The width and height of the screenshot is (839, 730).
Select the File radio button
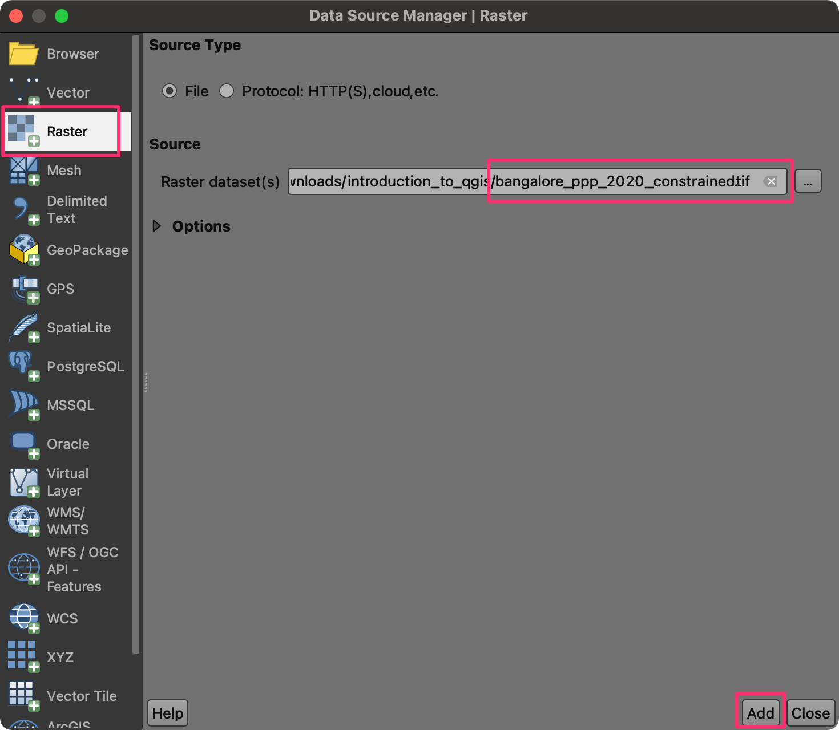click(x=170, y=91)
